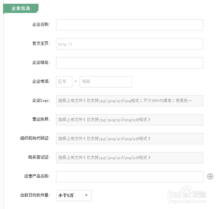Click the 区号 area code field
The height and width of the screenshot is (209, 219).
coord(64,82)
